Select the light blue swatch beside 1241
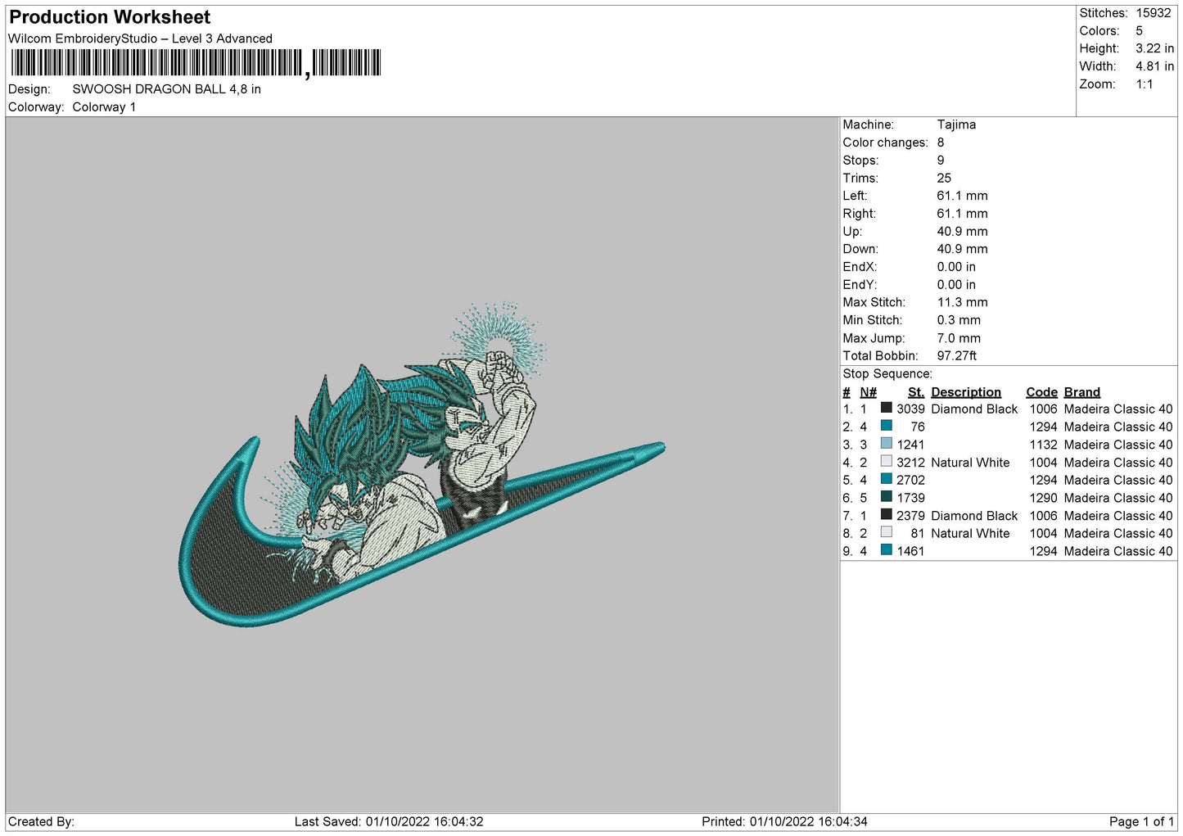Screen dimensions: 1183x836 point(886,444)
